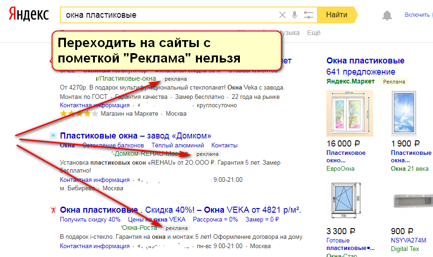Click the star rating of the Маркет shop
Image resolution: width=433 pixels, height=257 pixels.
coord(79,113)
